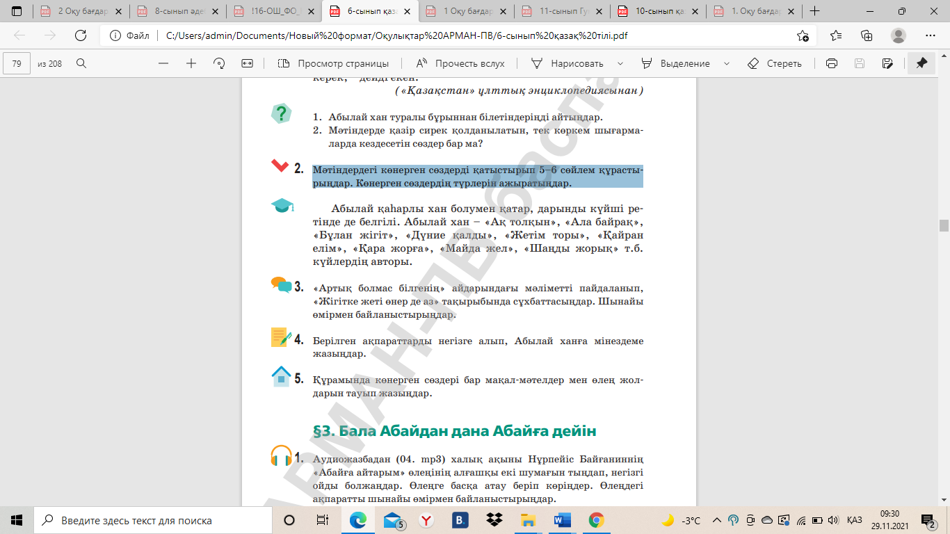950x534 pixels.
Task: Show hidden system tray icons
Action: pyautogui.click(x=716, y=520)
